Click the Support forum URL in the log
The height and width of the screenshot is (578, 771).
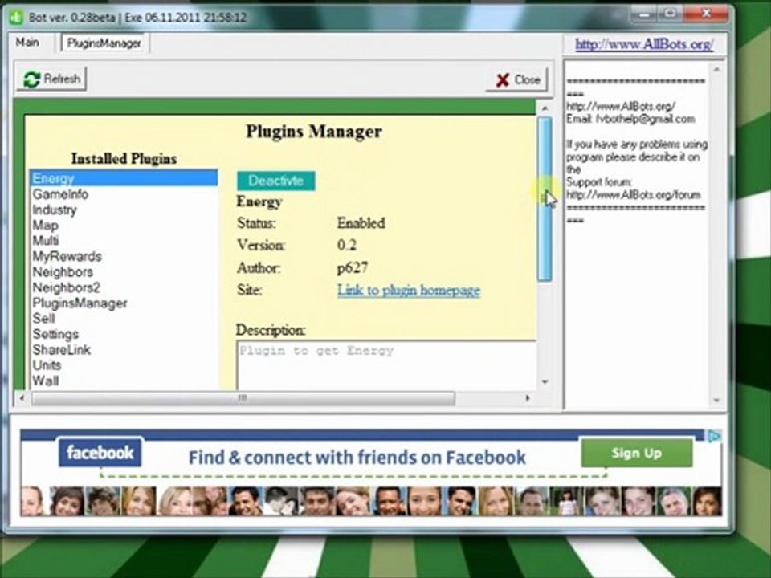[x=634, y=195]
